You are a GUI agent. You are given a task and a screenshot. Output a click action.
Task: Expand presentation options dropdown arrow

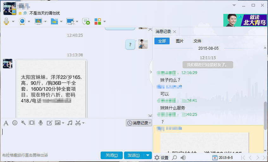45,22
